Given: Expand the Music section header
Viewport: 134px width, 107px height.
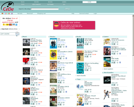Looking at the screenshot, I should pos(34,37).
